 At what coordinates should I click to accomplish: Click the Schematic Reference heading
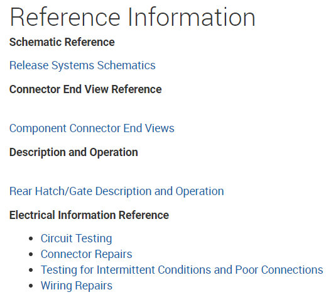pyautogui.click(x=62, y=42)
